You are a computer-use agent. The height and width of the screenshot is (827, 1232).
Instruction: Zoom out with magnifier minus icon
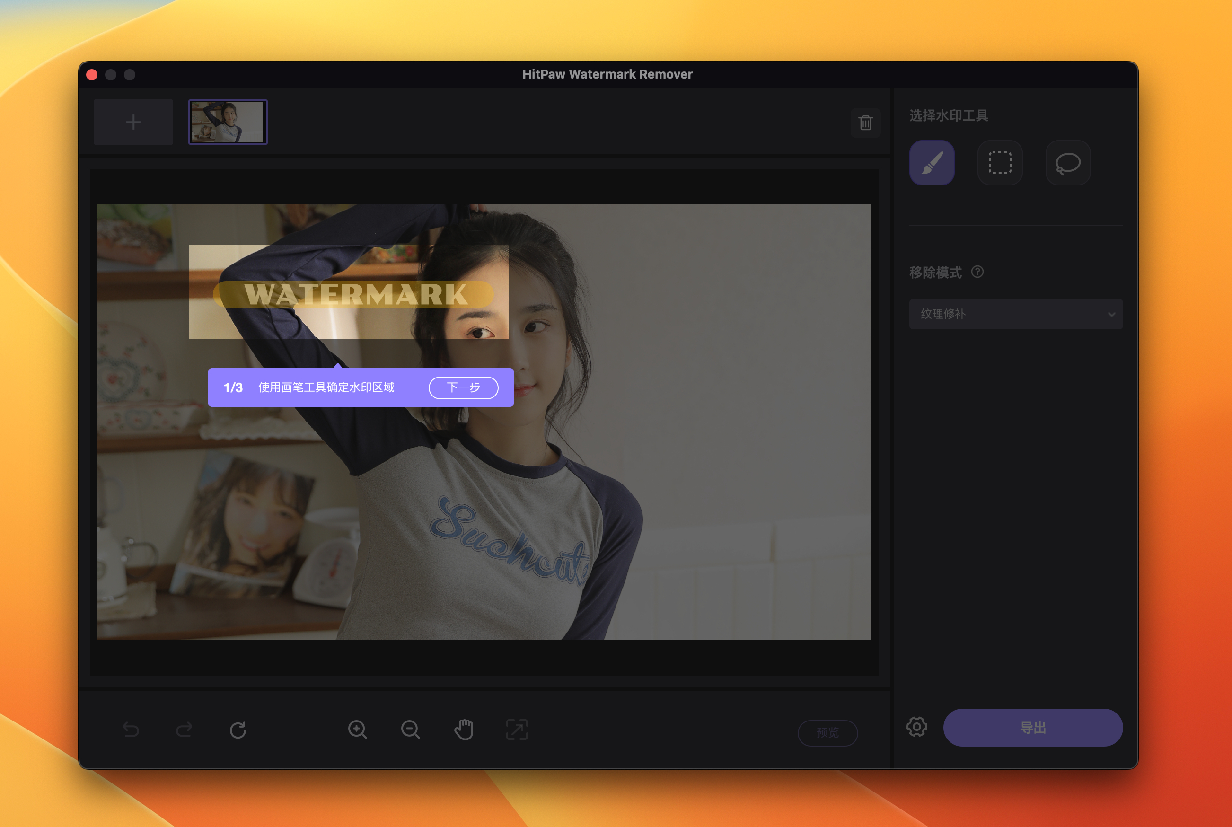(410, 730)
